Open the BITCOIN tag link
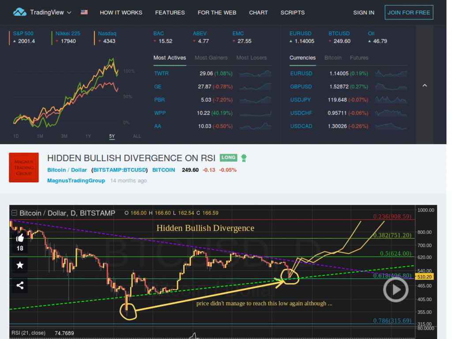 [163, 170]
